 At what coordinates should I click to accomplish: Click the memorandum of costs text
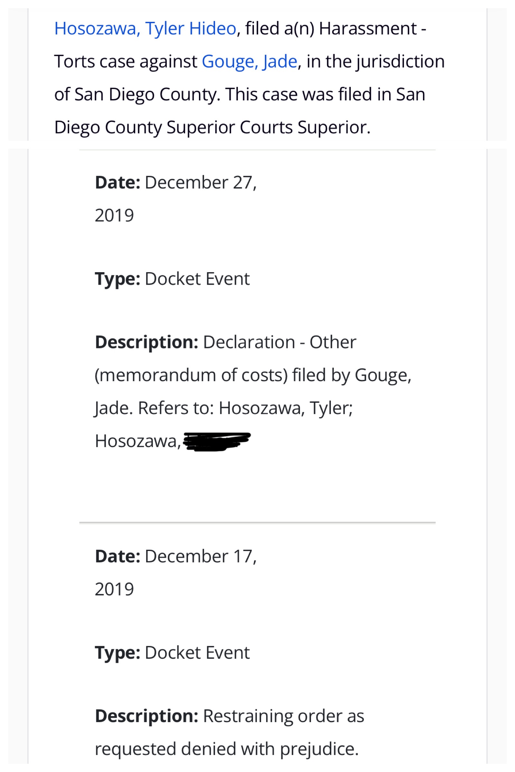click(191, 375)
